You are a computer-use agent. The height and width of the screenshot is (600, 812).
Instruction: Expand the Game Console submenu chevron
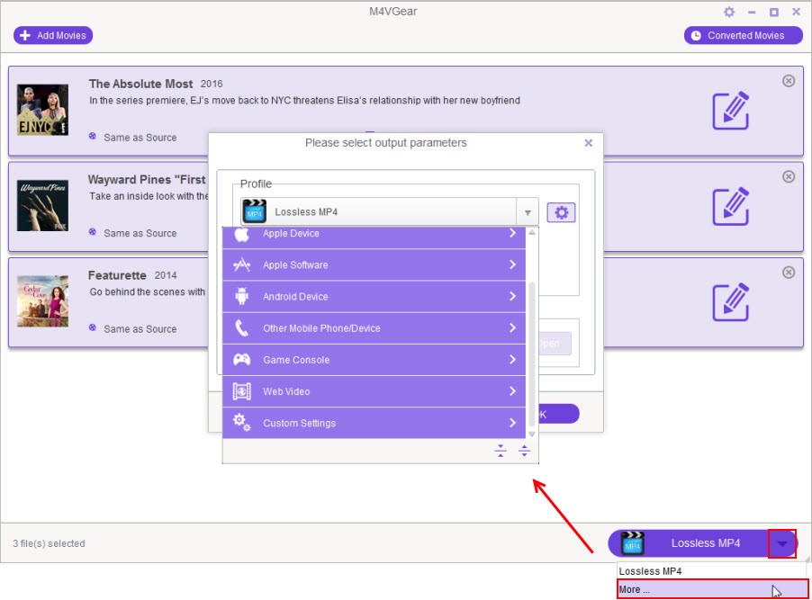[x=512, y=359]
